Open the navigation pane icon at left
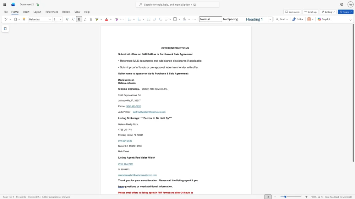355x199 pixels. pos(5,29)
